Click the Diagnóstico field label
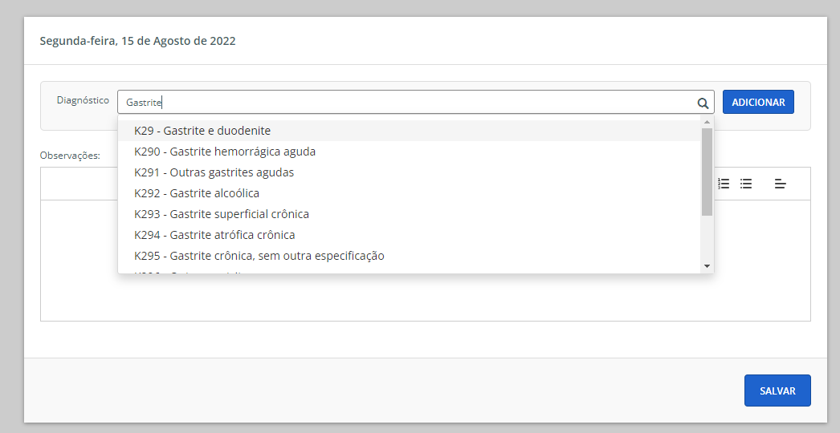Image resolution: width=840 pixels, height=433 pixels. click(x=83, y=100)
